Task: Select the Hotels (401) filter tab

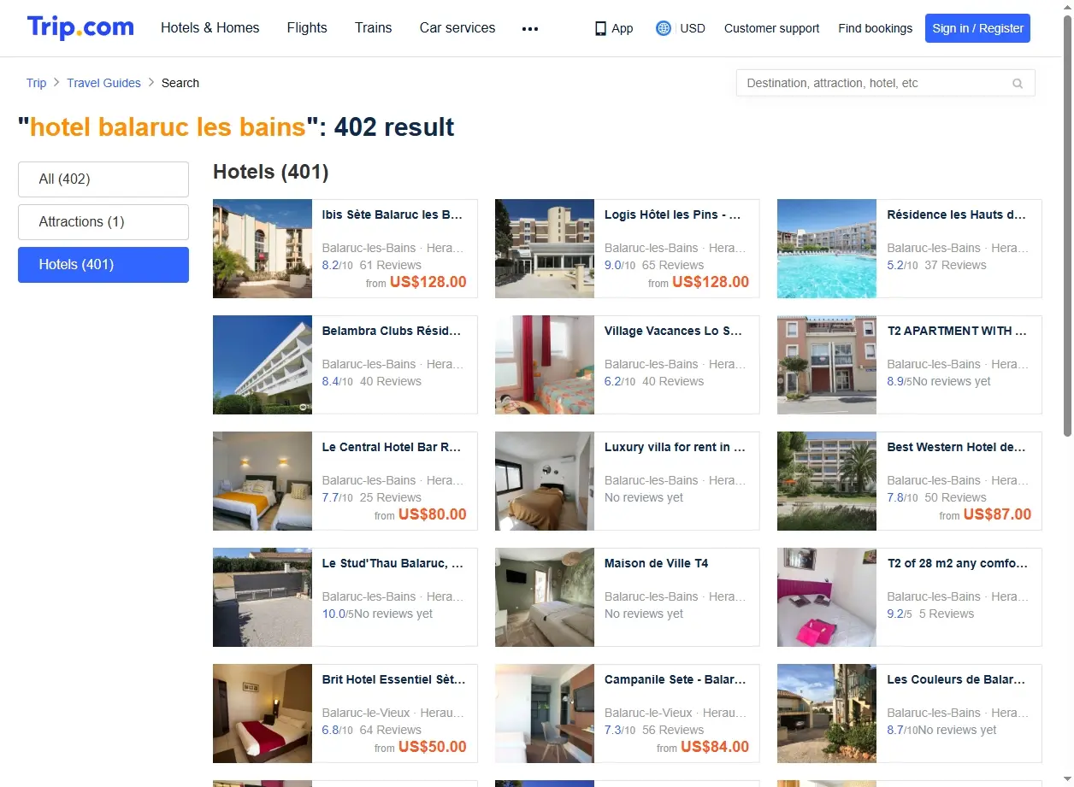Action: point(103,265)
